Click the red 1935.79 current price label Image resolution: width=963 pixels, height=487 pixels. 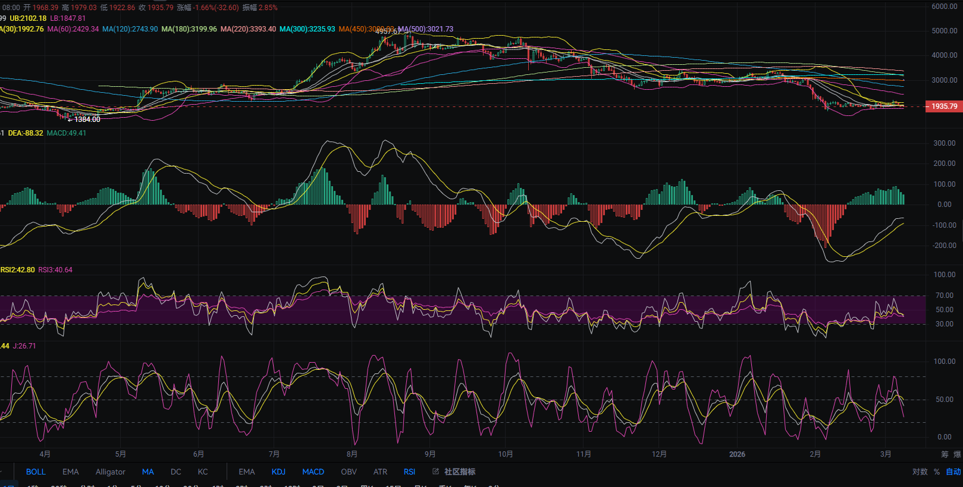click(944, 106)
